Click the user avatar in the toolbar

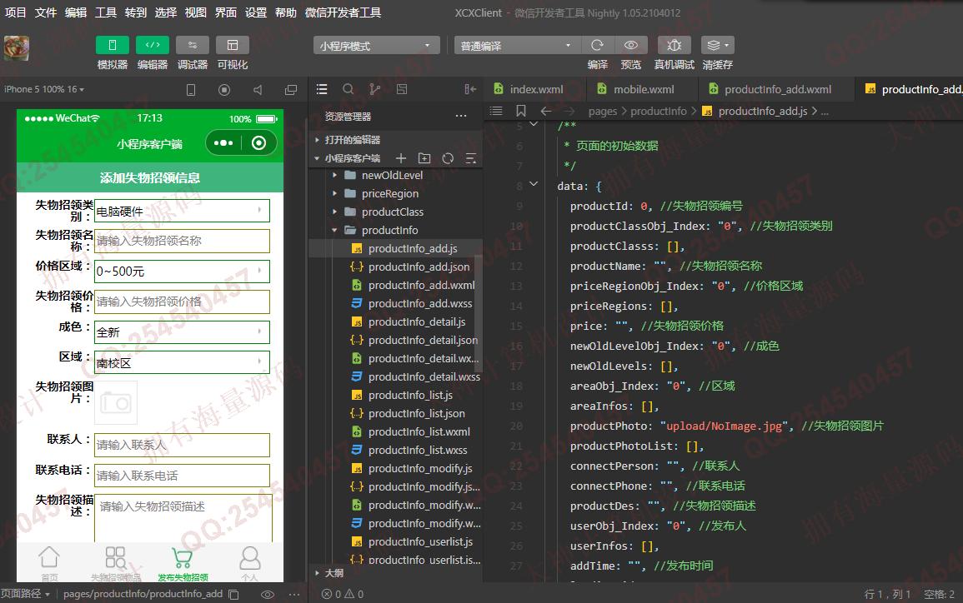17,48
